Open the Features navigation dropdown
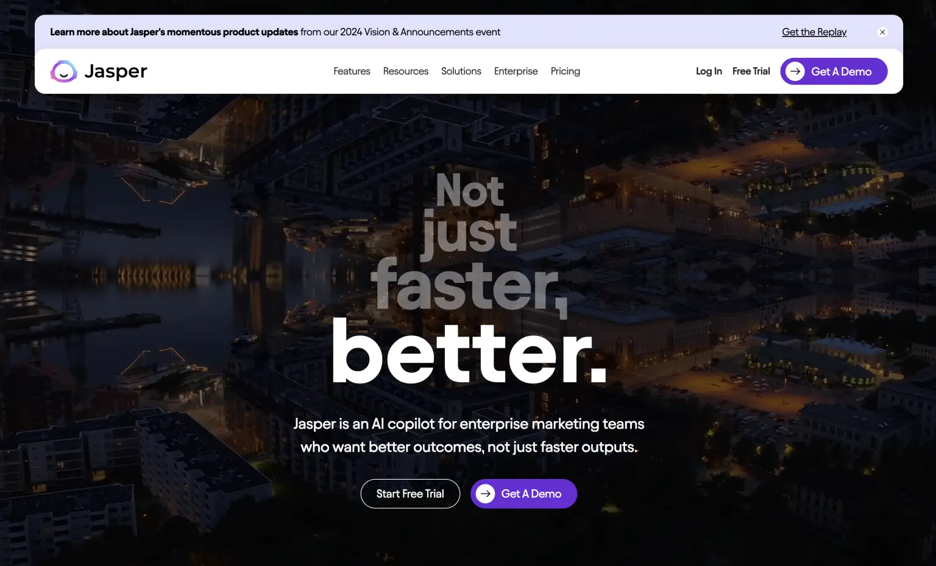Screen dimensions: 936x566 [x=352, y=71]
